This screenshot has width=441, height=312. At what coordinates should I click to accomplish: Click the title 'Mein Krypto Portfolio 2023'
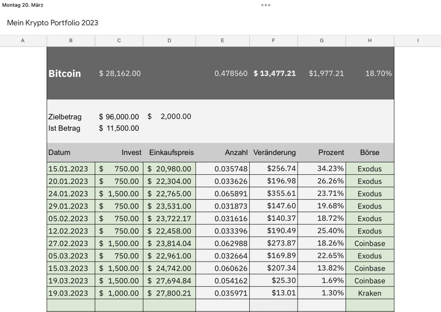click(53, 23)
